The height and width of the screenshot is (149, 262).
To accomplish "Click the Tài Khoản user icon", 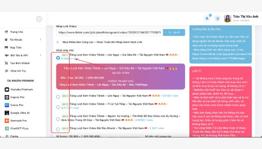I will 6,39.
